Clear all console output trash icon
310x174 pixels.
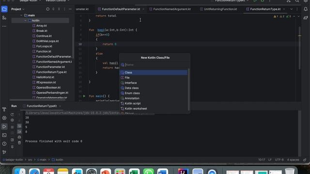[x=19, y=143]
